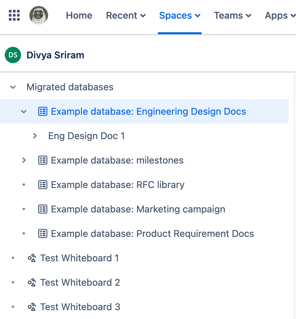Open the Apps dropdown menu
Image resolution: width=296 pixels, height=319 pixels.
click(280, 16)
